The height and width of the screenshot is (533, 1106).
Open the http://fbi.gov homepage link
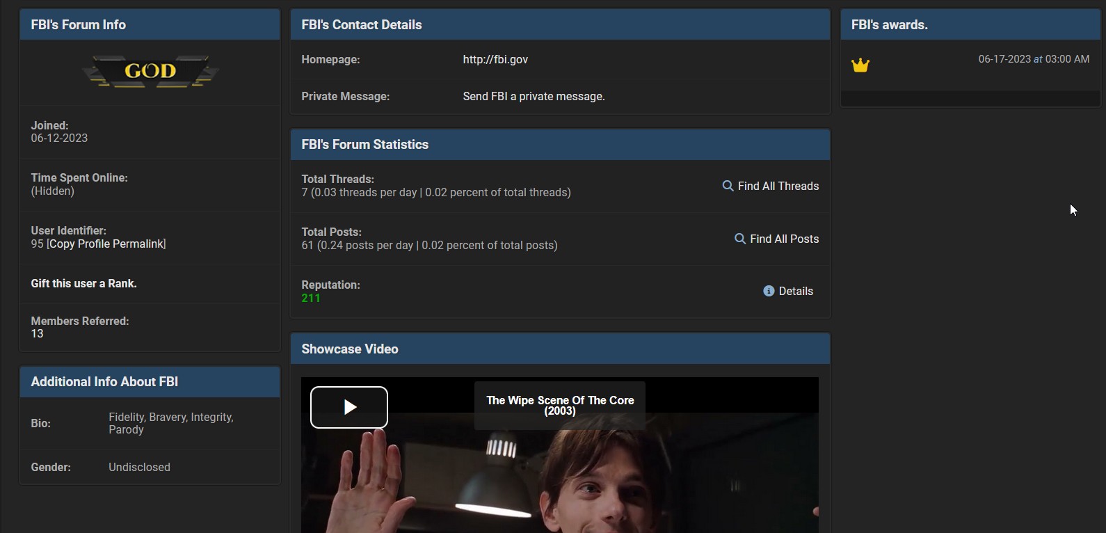(495, 60)
